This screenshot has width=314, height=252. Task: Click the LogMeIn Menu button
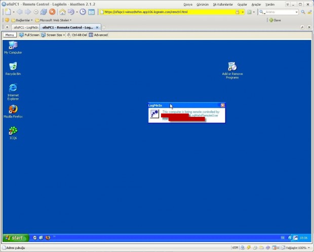10,35
